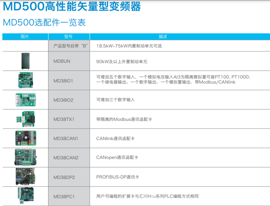Click the 型号 column header
The width and height of the screenshot is (270, 206).
[68, 36]
